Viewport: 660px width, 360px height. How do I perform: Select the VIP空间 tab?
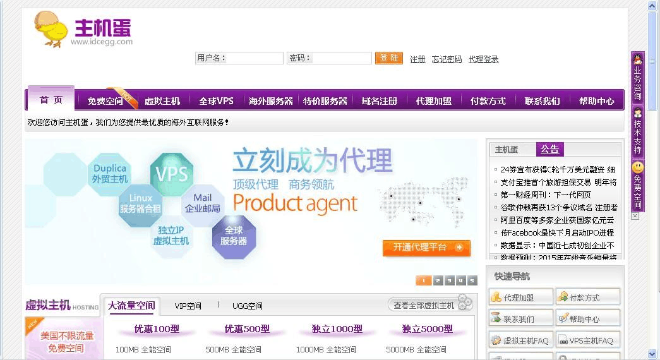tap(188, 306)
